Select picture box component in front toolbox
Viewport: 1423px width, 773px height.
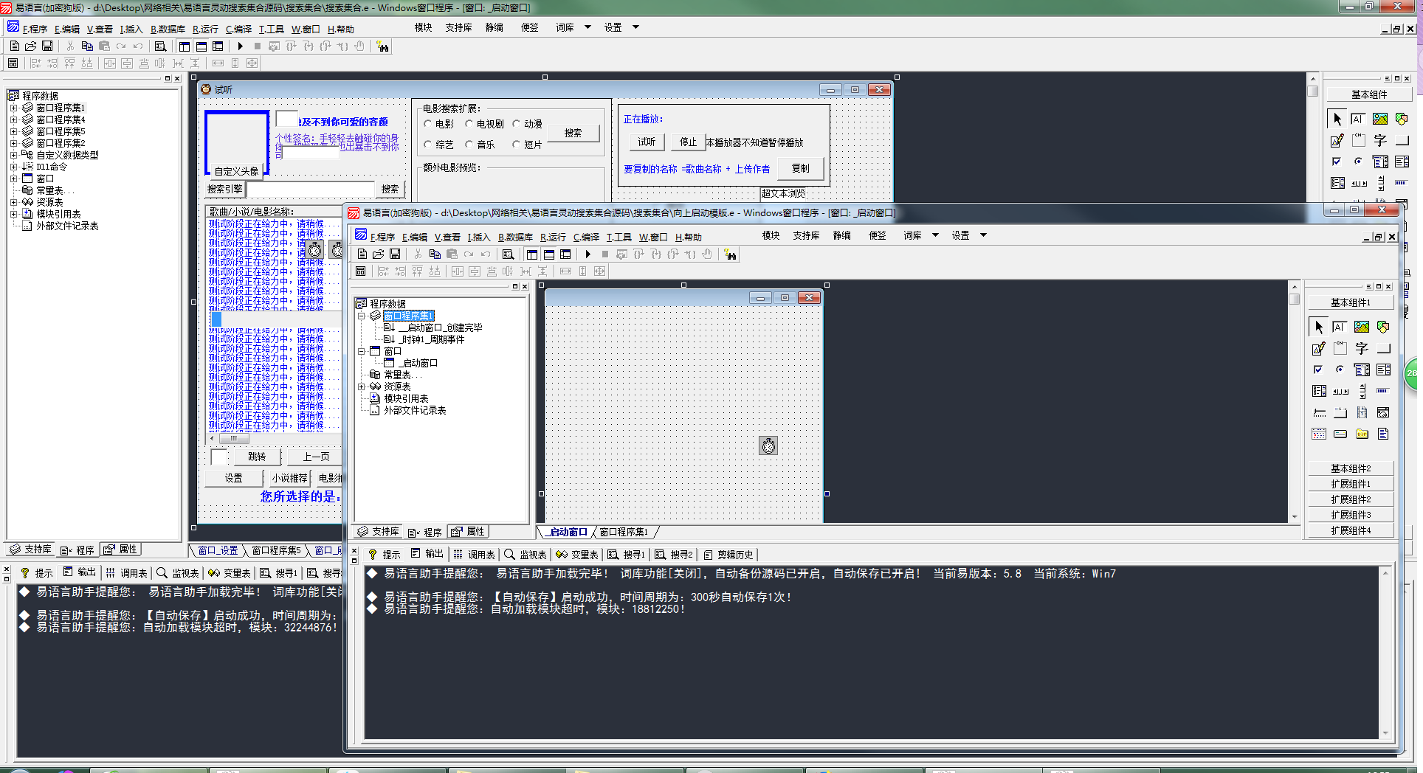click(x=1362, y=327)
